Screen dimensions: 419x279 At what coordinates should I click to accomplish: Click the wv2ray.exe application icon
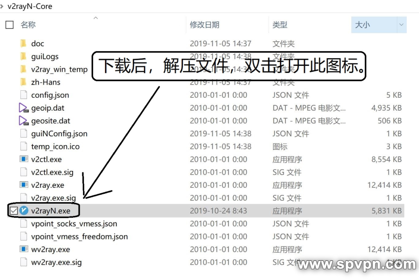tap(24, 249)
